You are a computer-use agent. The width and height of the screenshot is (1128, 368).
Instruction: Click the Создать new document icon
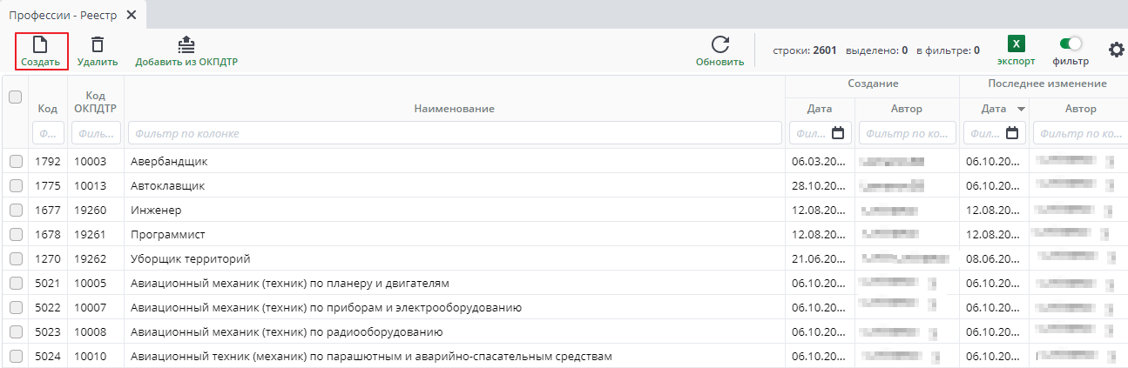(x=40, y=44)
